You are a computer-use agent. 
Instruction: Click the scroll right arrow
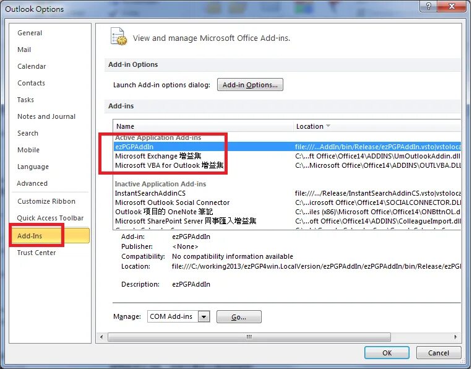[x=455, y=337]
